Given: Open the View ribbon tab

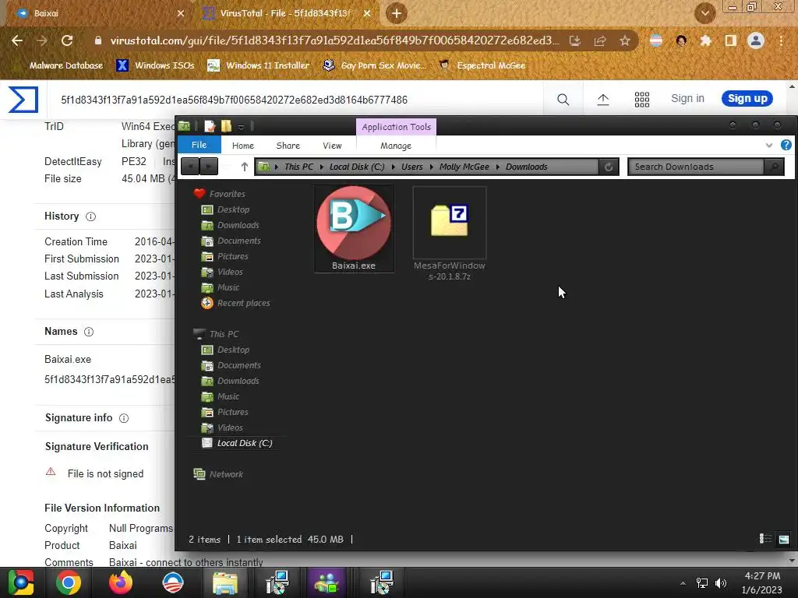Looking at the screenshot, I should pos(332,146).
